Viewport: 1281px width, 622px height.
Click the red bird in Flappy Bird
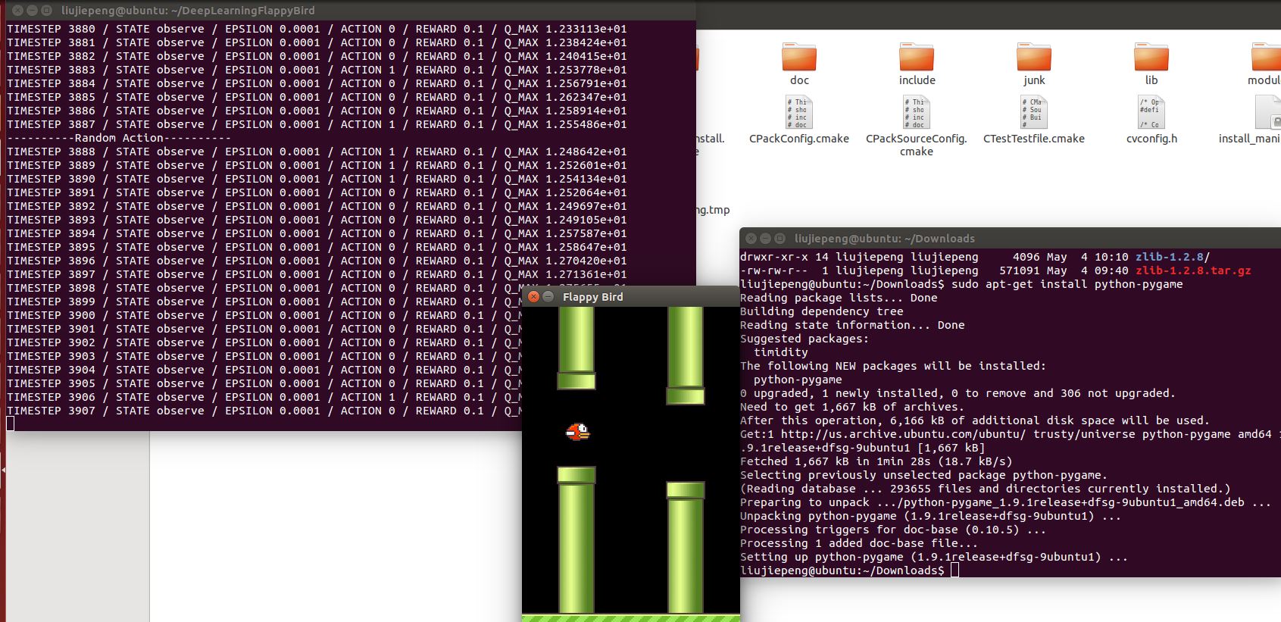pos(577,432)
